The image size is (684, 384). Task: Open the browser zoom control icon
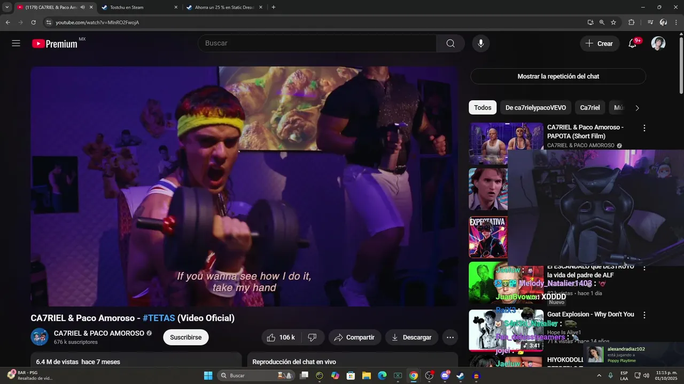click(602, 22)
